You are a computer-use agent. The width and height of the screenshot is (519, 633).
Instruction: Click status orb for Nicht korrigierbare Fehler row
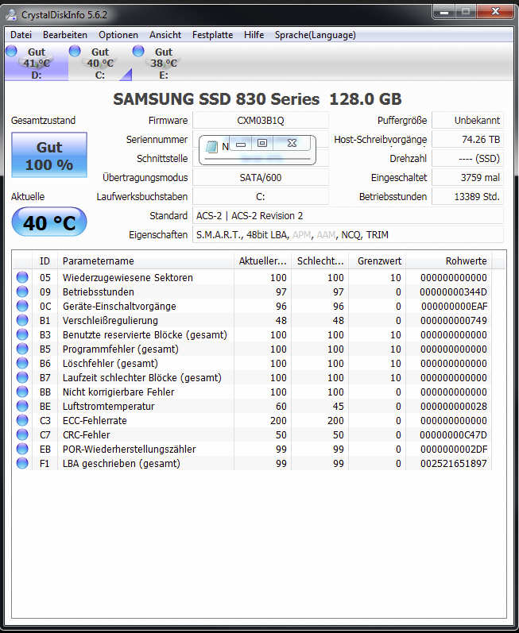coord(22,392)
